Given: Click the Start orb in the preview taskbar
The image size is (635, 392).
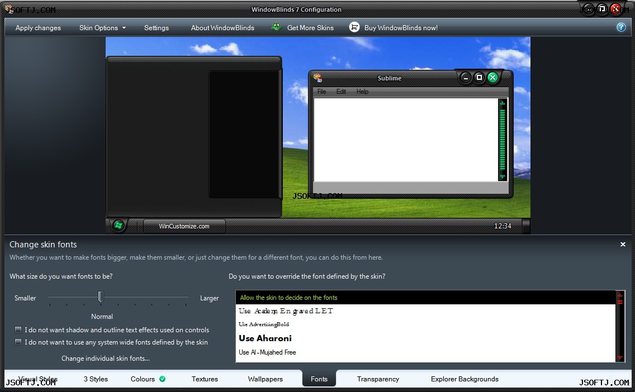Looking at the screenshot, I should coord(119,226).
